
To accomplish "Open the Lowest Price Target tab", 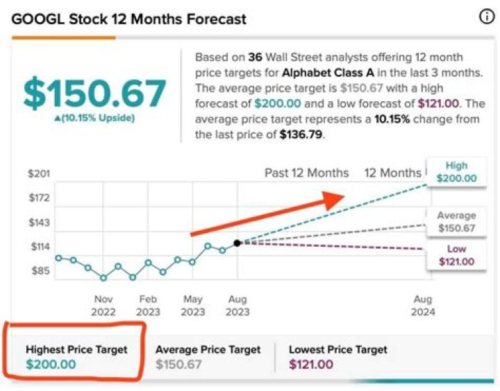I will [337, 357].
